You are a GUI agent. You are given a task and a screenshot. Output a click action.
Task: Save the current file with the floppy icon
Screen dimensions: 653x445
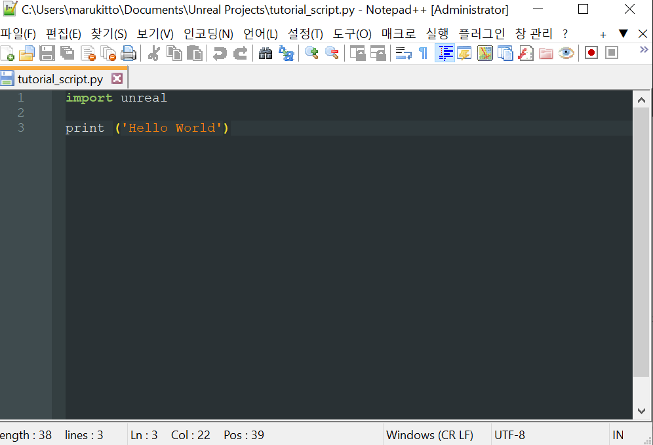(47, 53)
